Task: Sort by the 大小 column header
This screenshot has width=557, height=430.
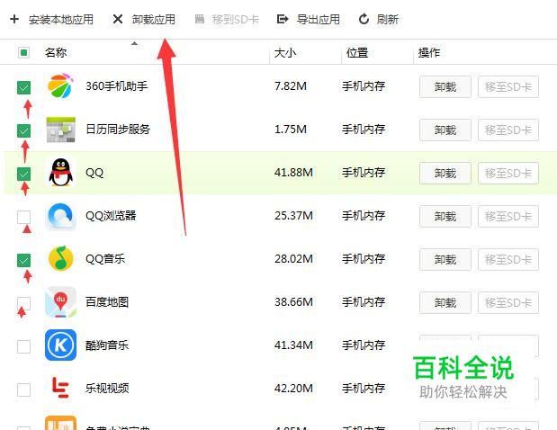Action: (x=285, y=53)
